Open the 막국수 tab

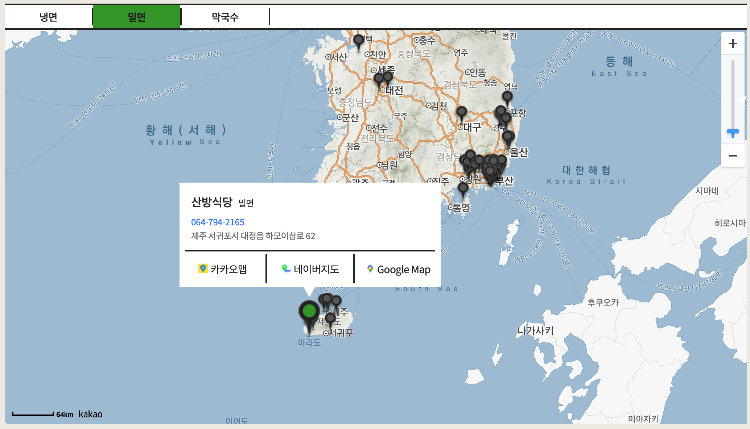pyautogui.click(x=225, y=17)
